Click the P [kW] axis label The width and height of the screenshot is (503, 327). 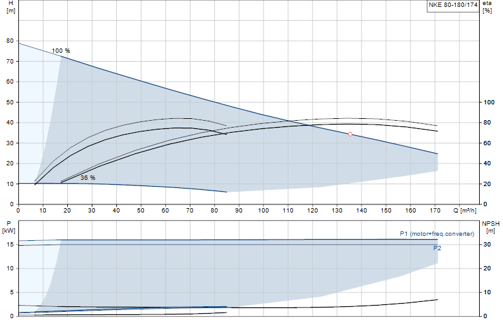[x=9, y=227]
